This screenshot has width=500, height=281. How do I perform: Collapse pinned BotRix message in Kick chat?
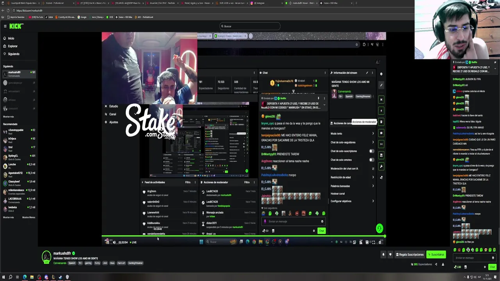click(495, 69)
